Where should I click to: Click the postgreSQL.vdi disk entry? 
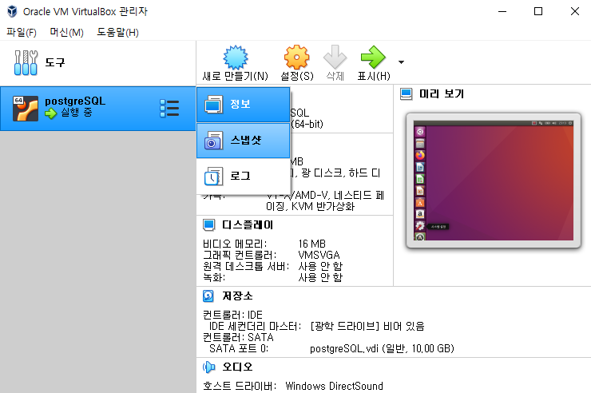click(382, 348)
